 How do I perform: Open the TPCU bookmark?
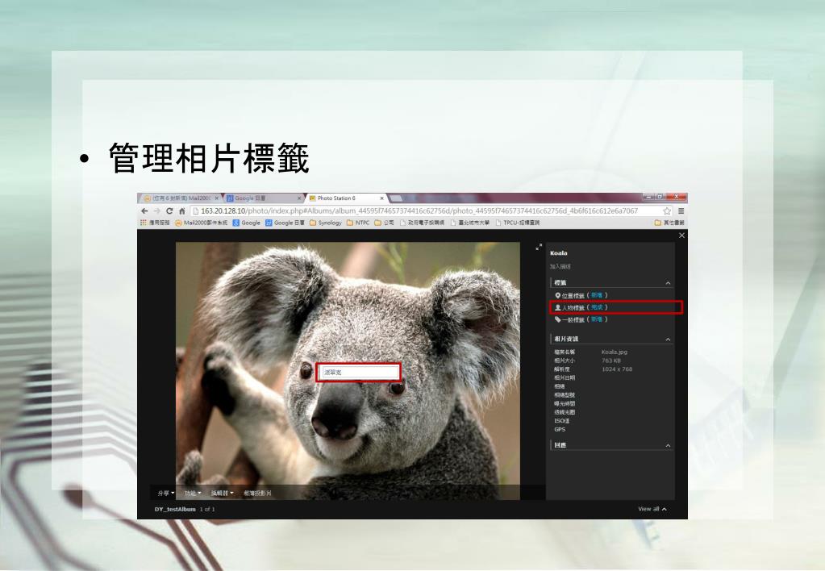coord(518,223)
